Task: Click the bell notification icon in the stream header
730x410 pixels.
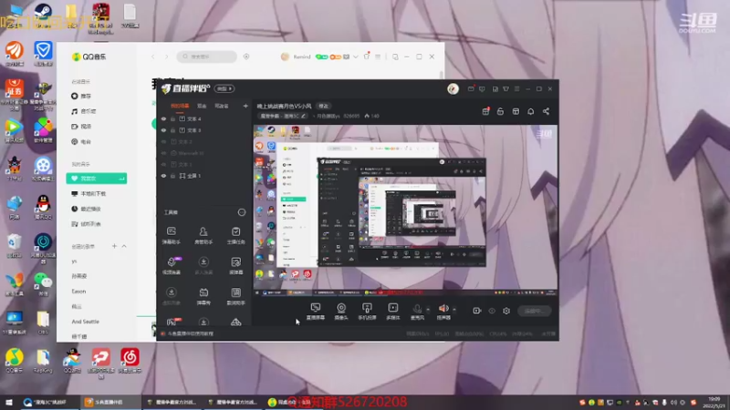Action: pos(531,111)
